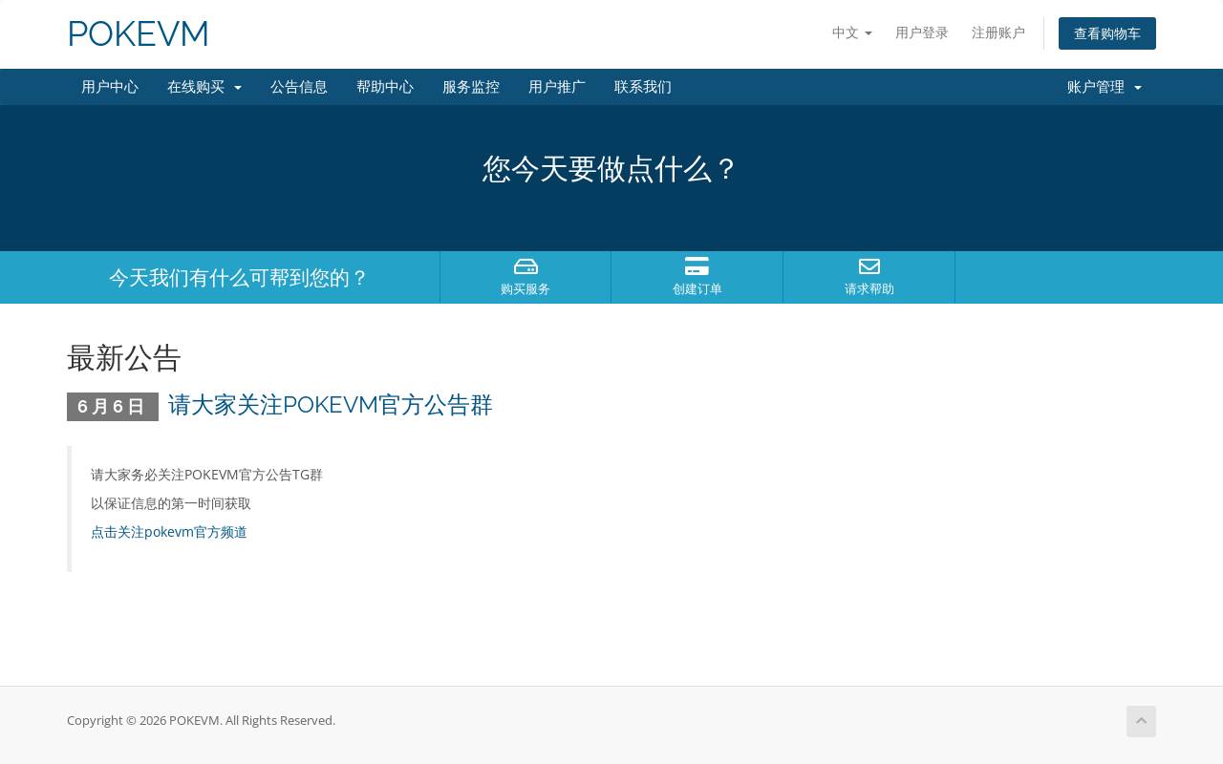Click the POKEVM logo

138,34
